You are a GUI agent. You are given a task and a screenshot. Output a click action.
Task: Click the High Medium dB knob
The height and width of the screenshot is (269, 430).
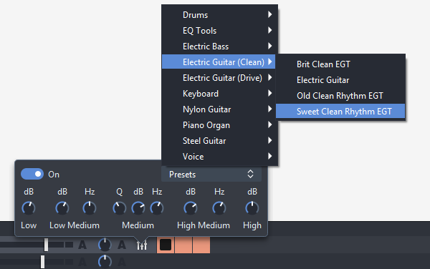pyautogui.click(x=191, y=208)
